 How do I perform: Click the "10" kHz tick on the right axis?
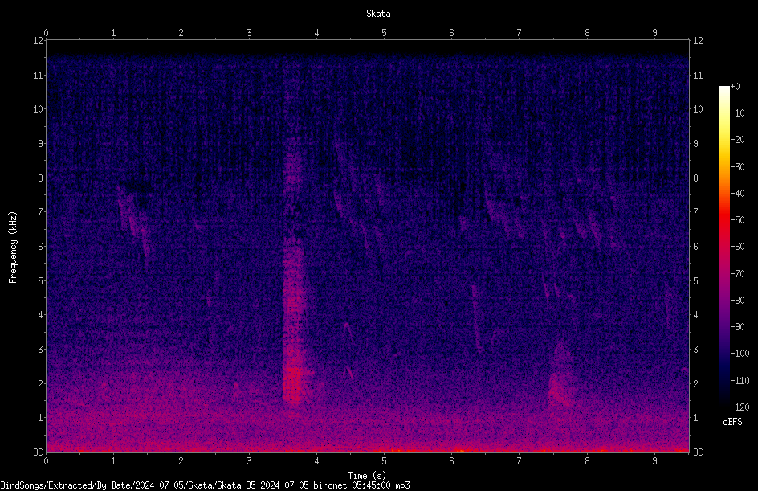click(698, 109)
